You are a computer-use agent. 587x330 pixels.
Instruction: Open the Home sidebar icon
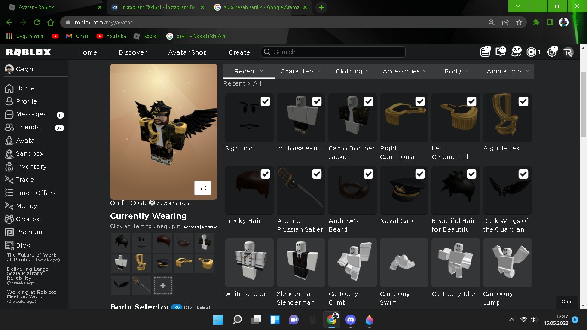9,88
